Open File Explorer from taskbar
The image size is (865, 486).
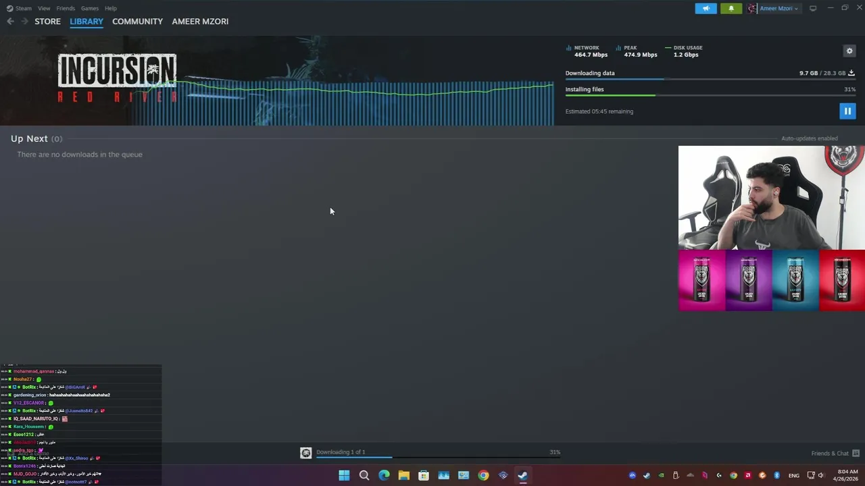[x=403, y=475]
